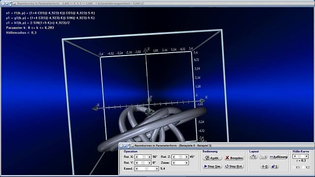Click the disabled B layout icon button
Image resolution: width=315 pixels, height=177 pixels.
(x=263, y=157)
